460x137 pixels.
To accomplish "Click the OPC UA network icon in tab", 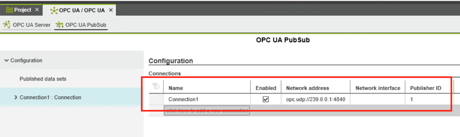I will pos(54,10).
